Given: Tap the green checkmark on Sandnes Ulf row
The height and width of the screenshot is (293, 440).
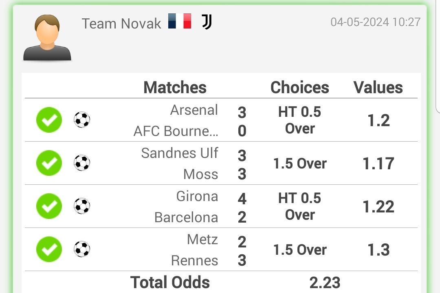Looking at the screenshot, I should (x=49, y=163).
